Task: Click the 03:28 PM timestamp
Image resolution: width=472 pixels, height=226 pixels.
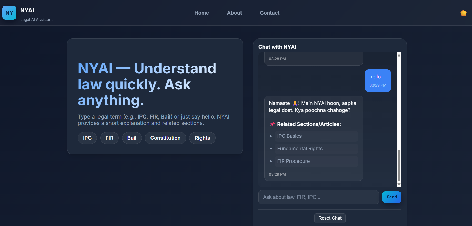Action: click(x=277, y=59)
